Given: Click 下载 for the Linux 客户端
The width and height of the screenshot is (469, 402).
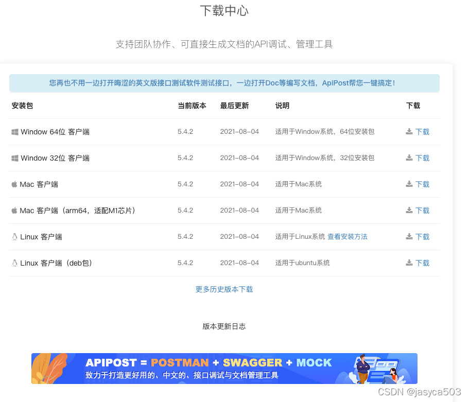Looking at the screenshot, I should [422, 236].
